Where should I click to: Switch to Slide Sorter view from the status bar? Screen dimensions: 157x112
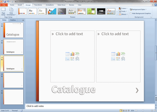pyautogui.click(x=123, y=110)
